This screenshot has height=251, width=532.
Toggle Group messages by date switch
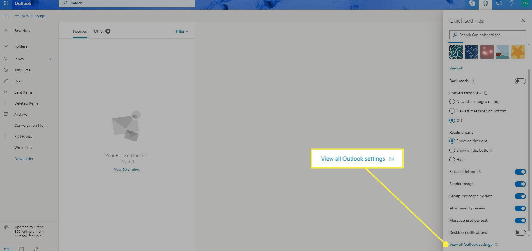[x=520, y=196]
